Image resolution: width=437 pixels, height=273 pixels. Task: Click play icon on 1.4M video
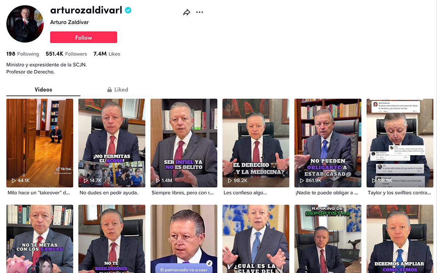pos(158,181)
